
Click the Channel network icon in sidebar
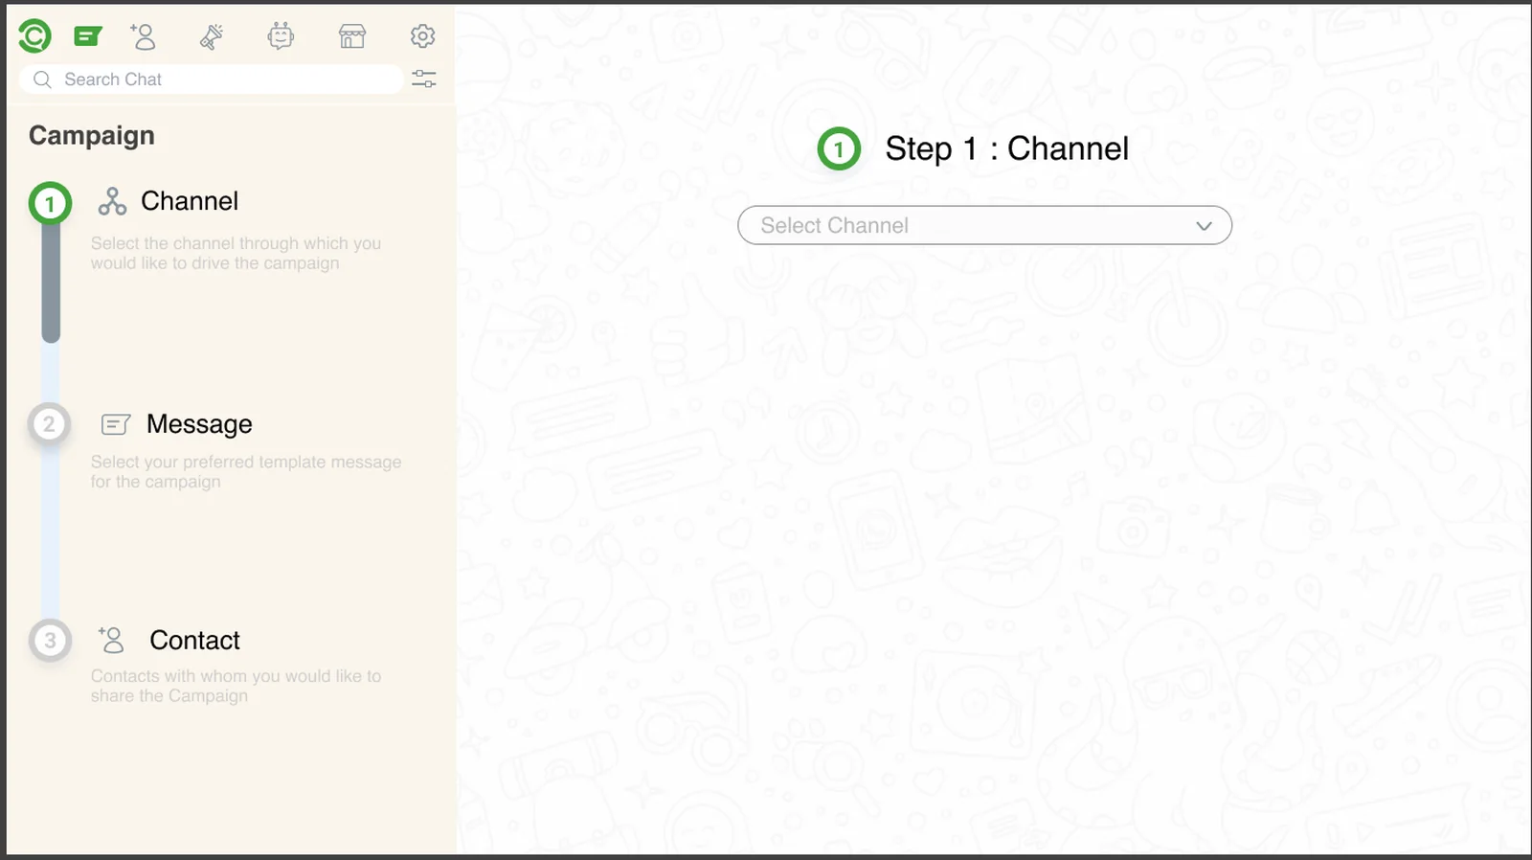[112, 201]
